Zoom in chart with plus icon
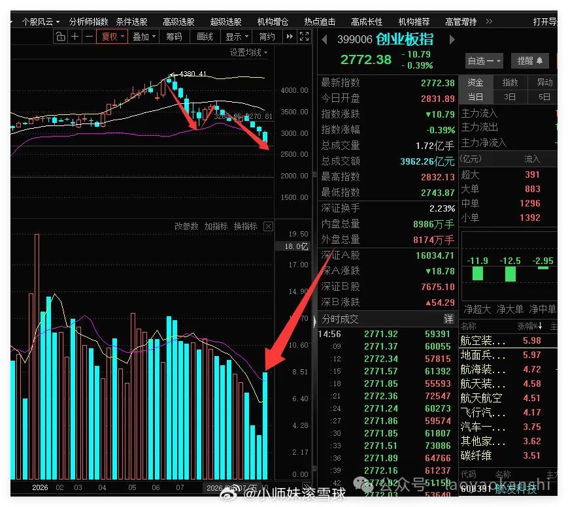The width and height of the screenshot is (568, 507). [x=75, y=37]
